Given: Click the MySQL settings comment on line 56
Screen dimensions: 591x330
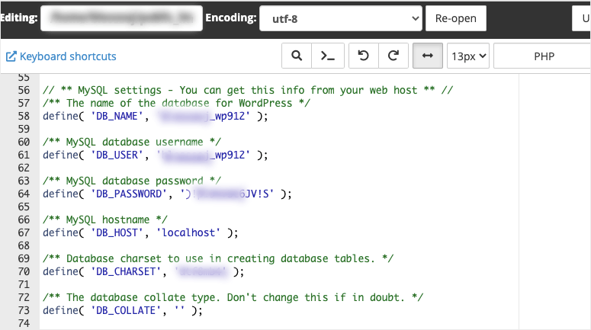Looking at the screenshot, I should (x=248, y=91).
